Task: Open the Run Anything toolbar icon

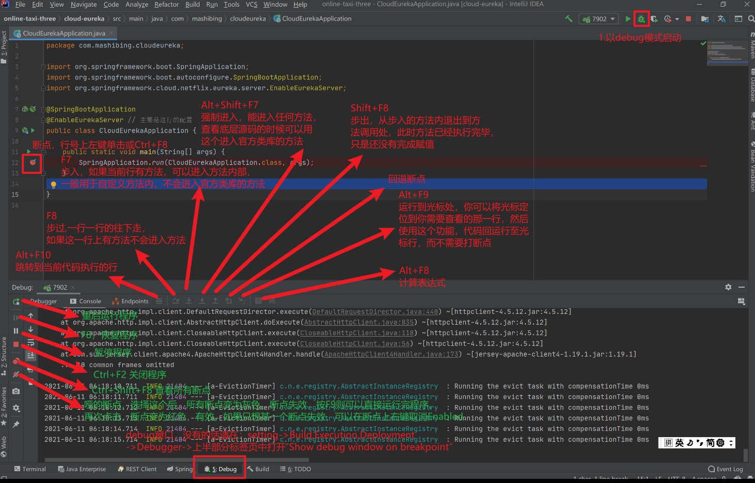Action: coord(738,19)
